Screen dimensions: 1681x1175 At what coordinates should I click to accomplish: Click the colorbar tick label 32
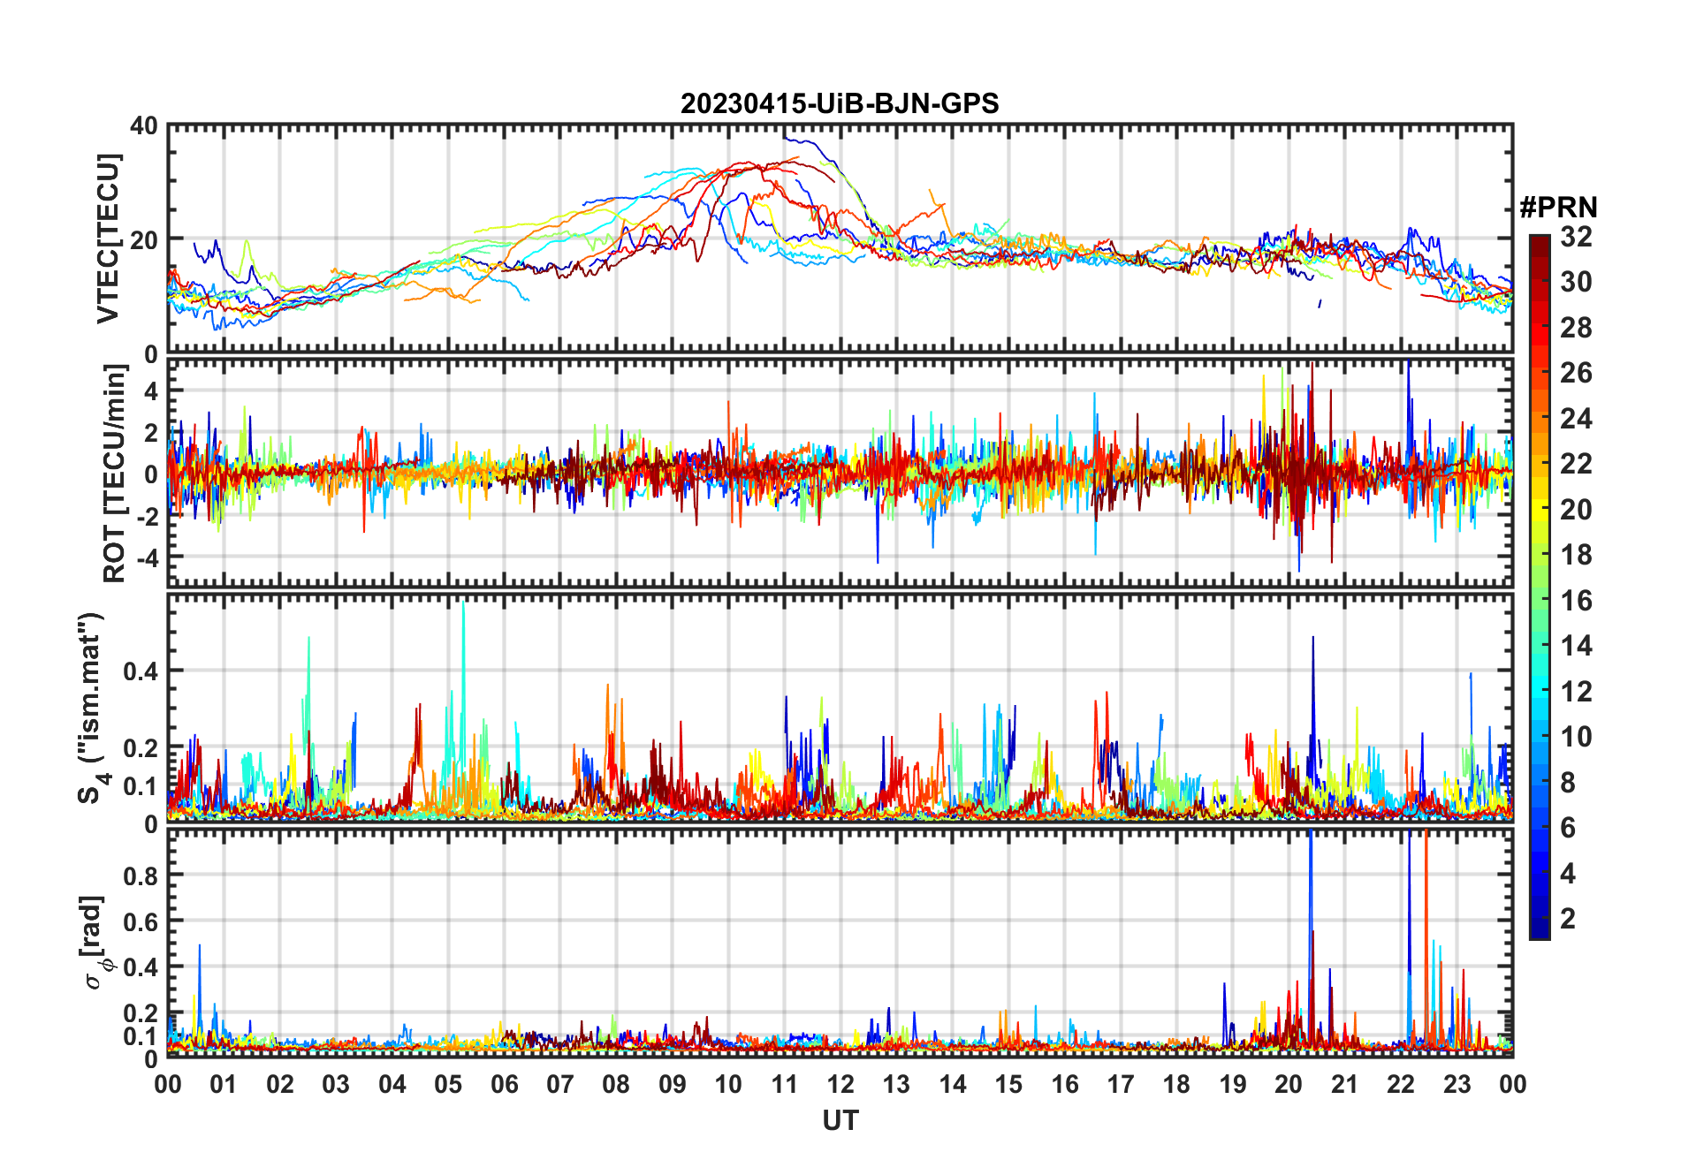(1576, 237)
